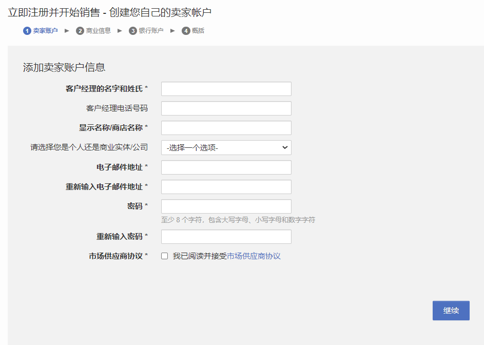Open the -选择一个选项- dropdown

pyautogui.click(x=226, y=148)
